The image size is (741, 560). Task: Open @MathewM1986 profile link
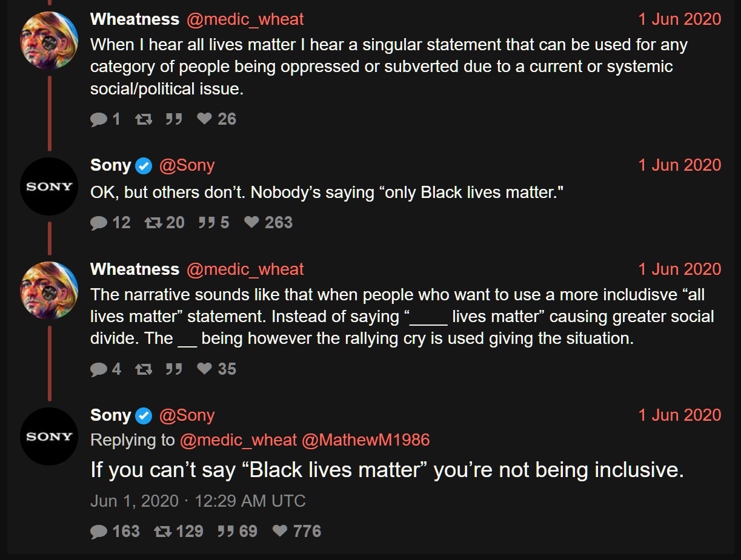point(365,440)
